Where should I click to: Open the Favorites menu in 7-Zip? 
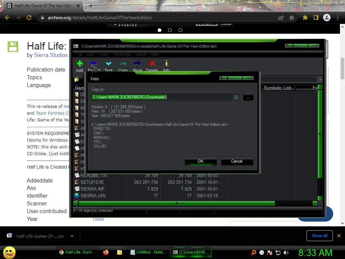[x=122, y=54]
